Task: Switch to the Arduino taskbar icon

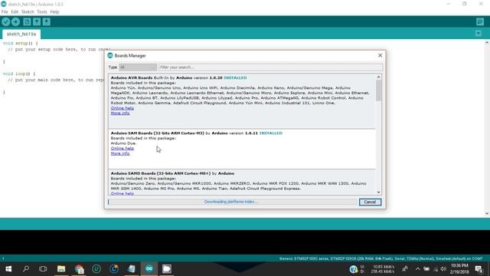Action: [149, 269]
